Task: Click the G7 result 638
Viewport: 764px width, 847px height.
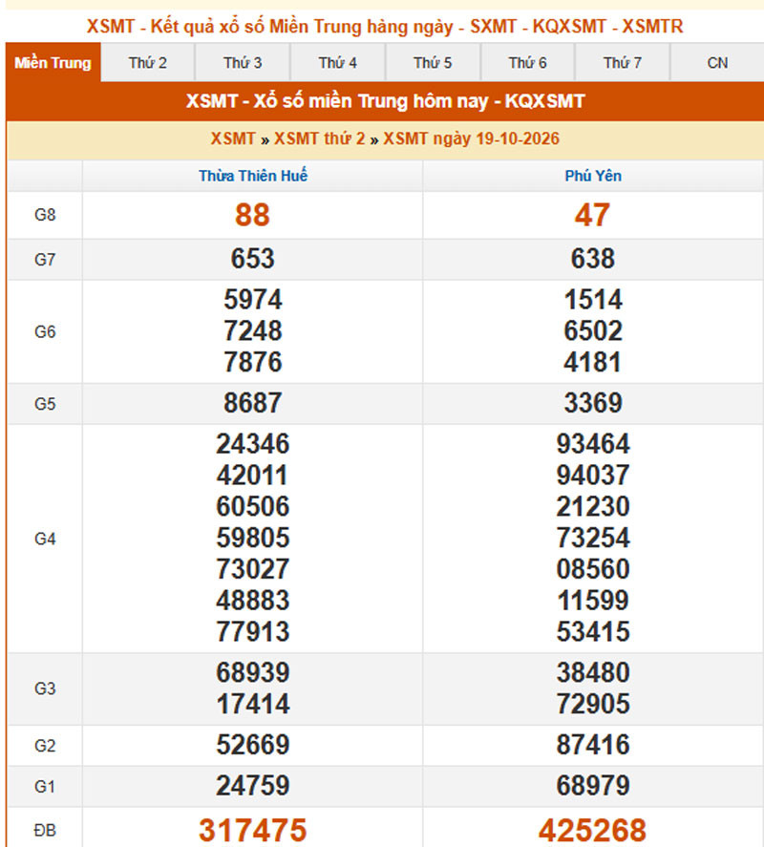Action: click(x=593, y=258)
